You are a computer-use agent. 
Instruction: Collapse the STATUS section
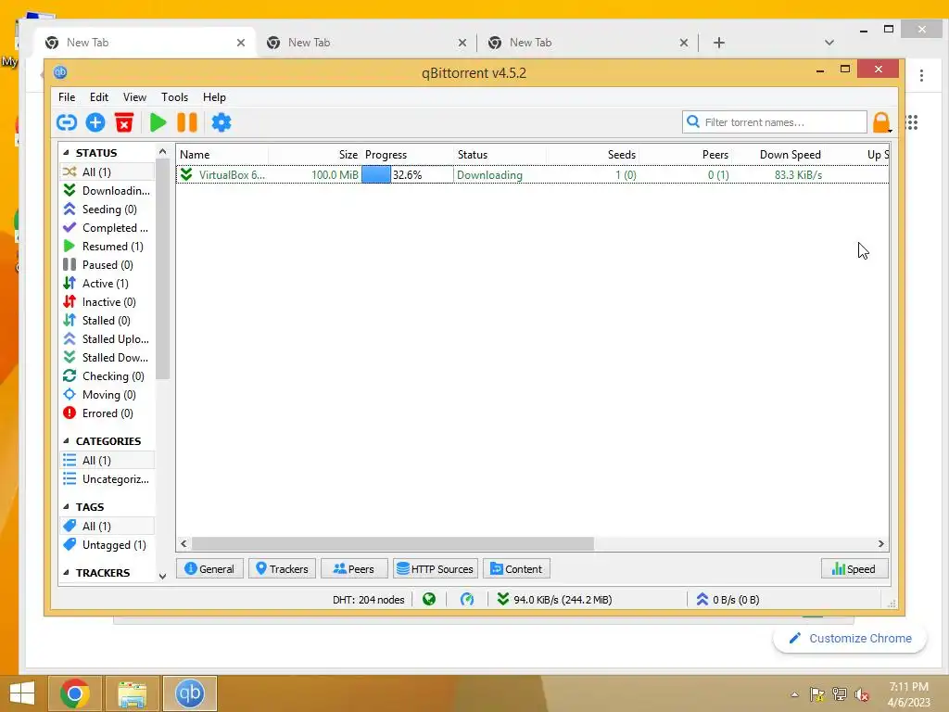(x=66, y=153)
